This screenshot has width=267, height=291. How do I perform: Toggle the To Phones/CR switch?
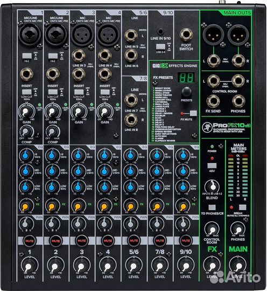(x=212, y=207)
